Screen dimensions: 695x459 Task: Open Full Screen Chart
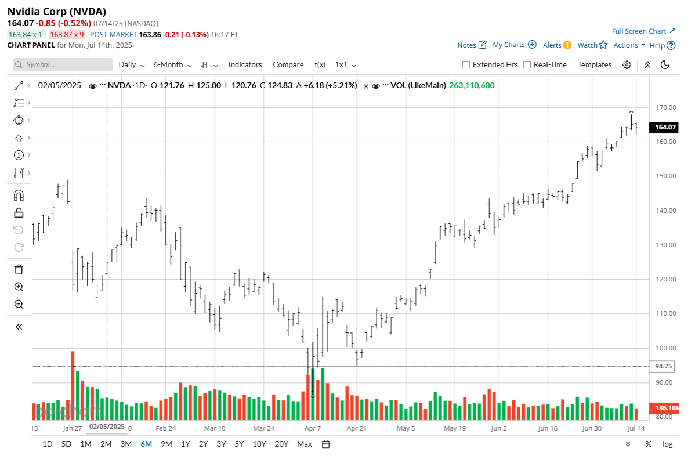point(643,31)
